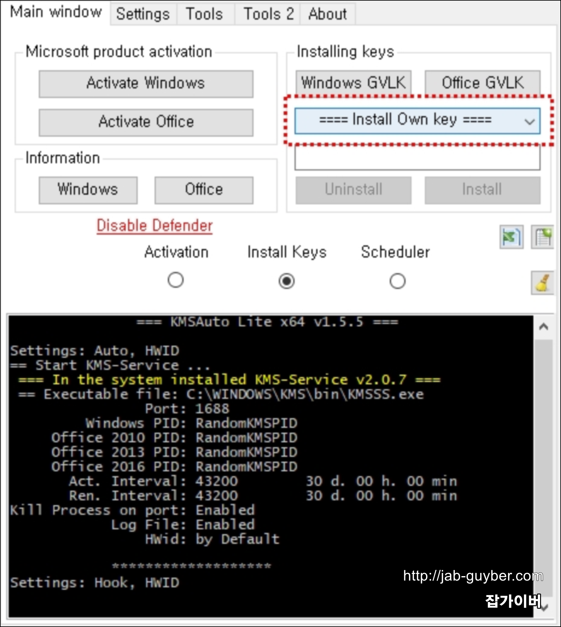Screen dimensions: 561x627
Task: Click the notepad with pin icon
Action: point(543,237)
